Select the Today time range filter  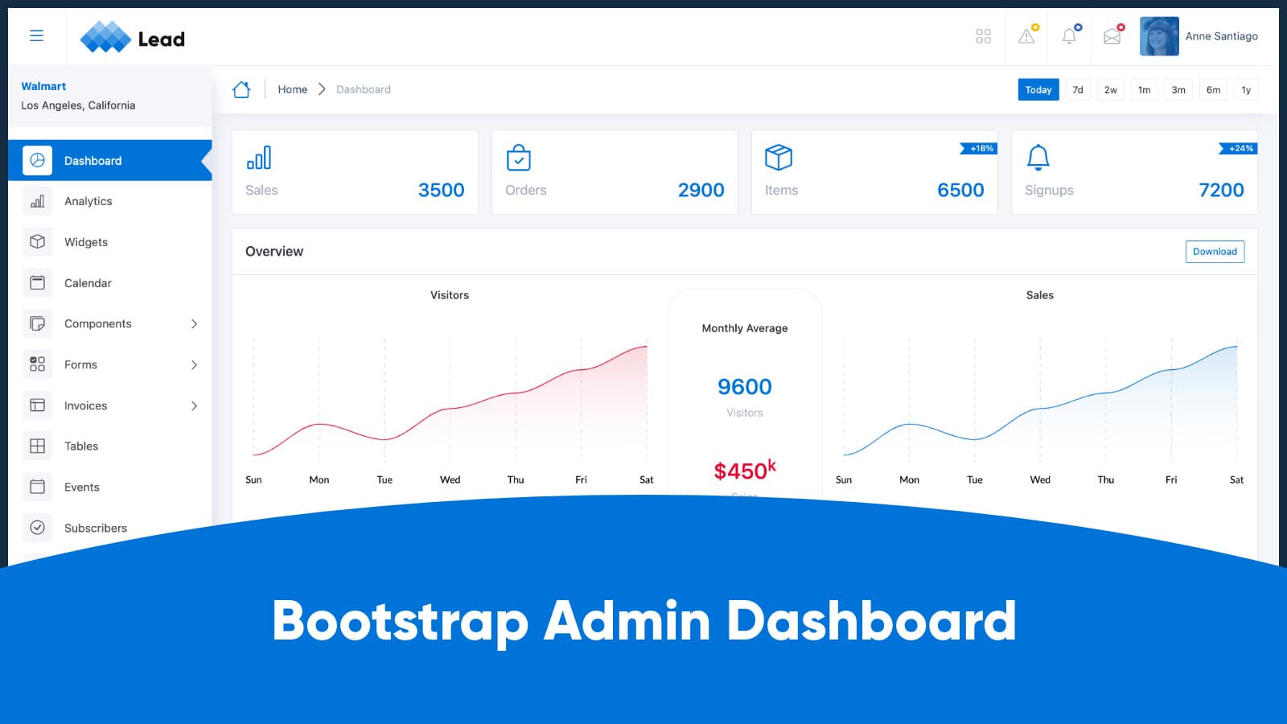[1038, 89]
